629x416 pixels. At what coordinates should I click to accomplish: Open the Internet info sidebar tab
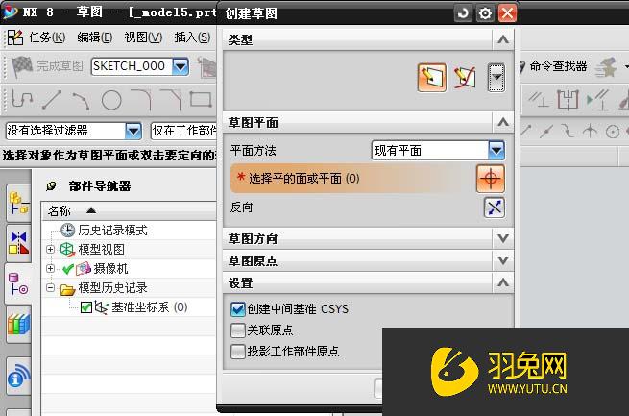(18, 376)
